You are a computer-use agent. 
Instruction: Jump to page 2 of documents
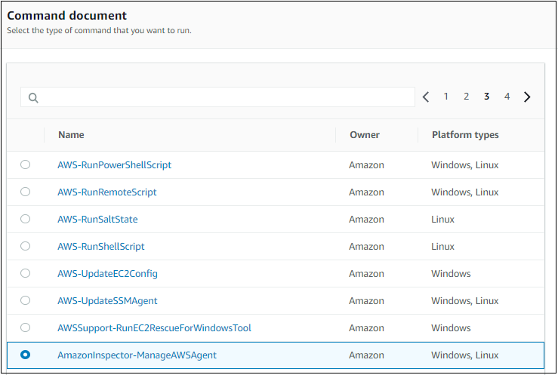point(466,97)
